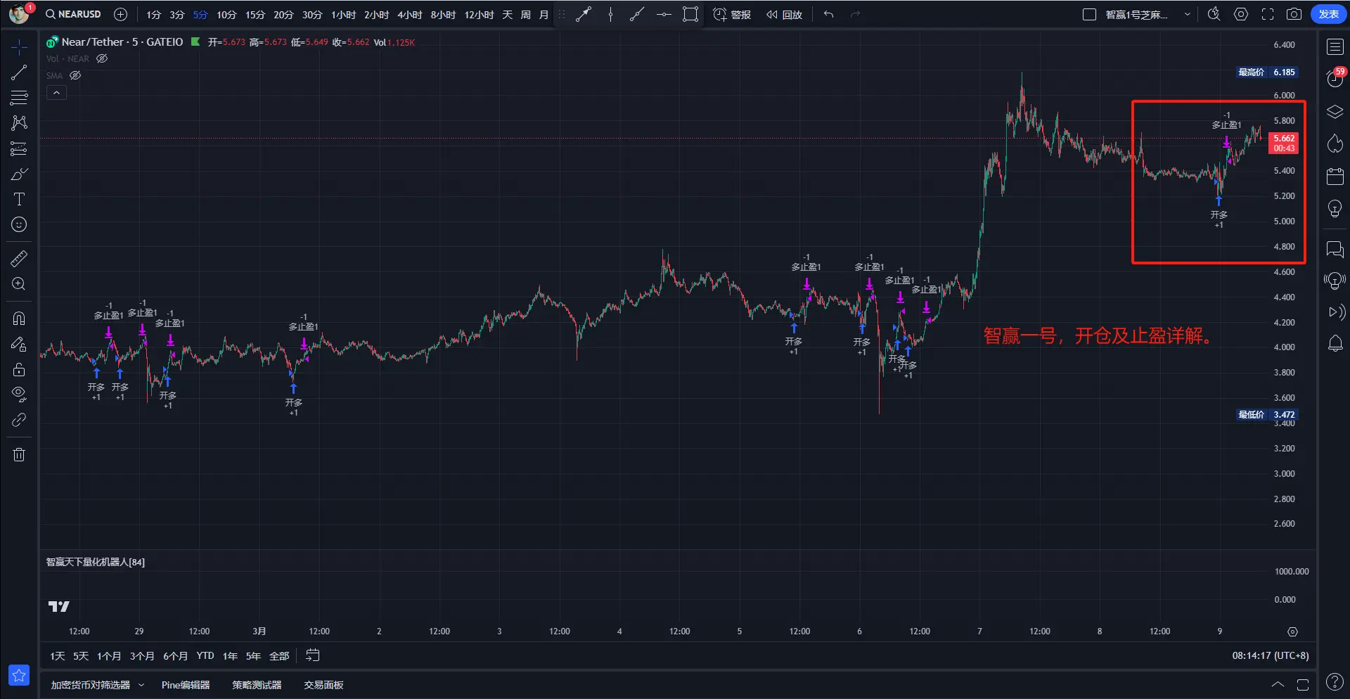The width and height of the screenshot is (1350, 699).
Task: Toggle fullscreen mode
Action: (x=1268, y=14)
